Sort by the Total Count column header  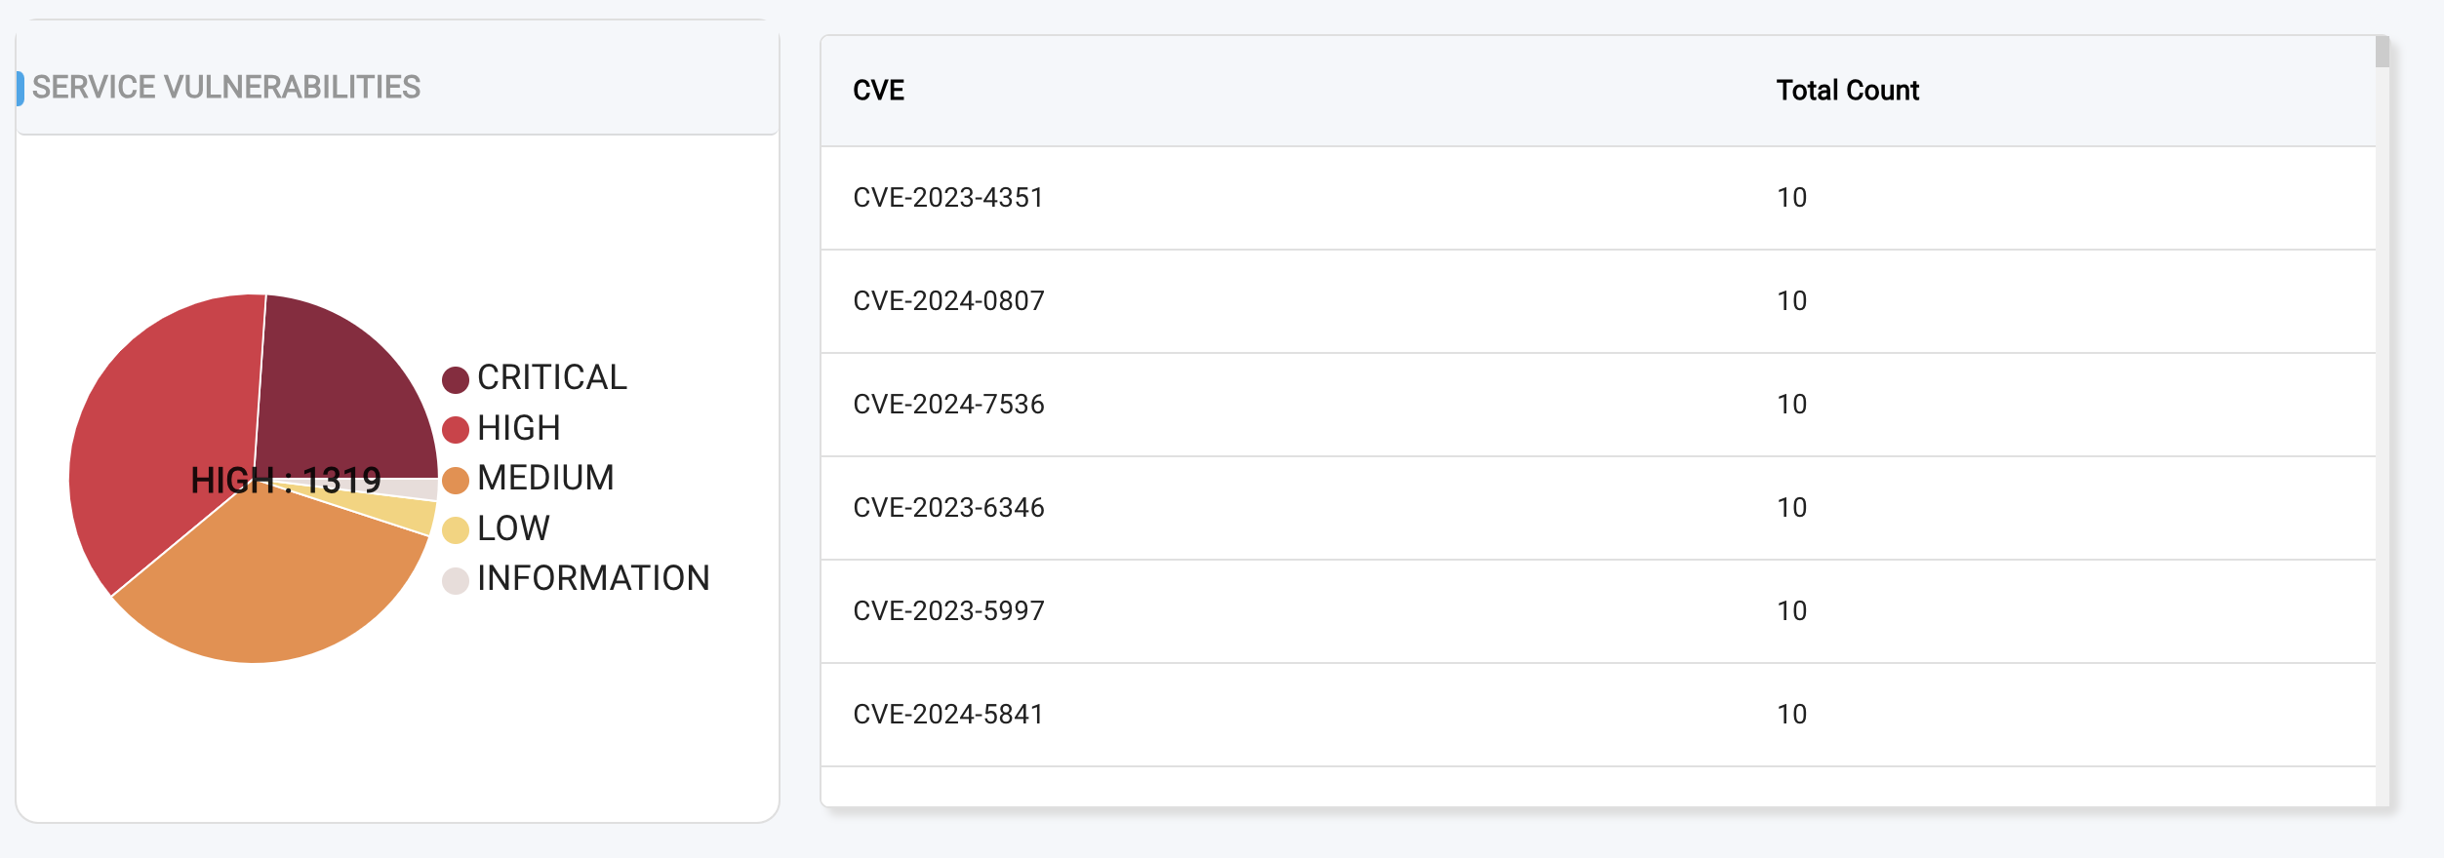[x=1847, y=91]
